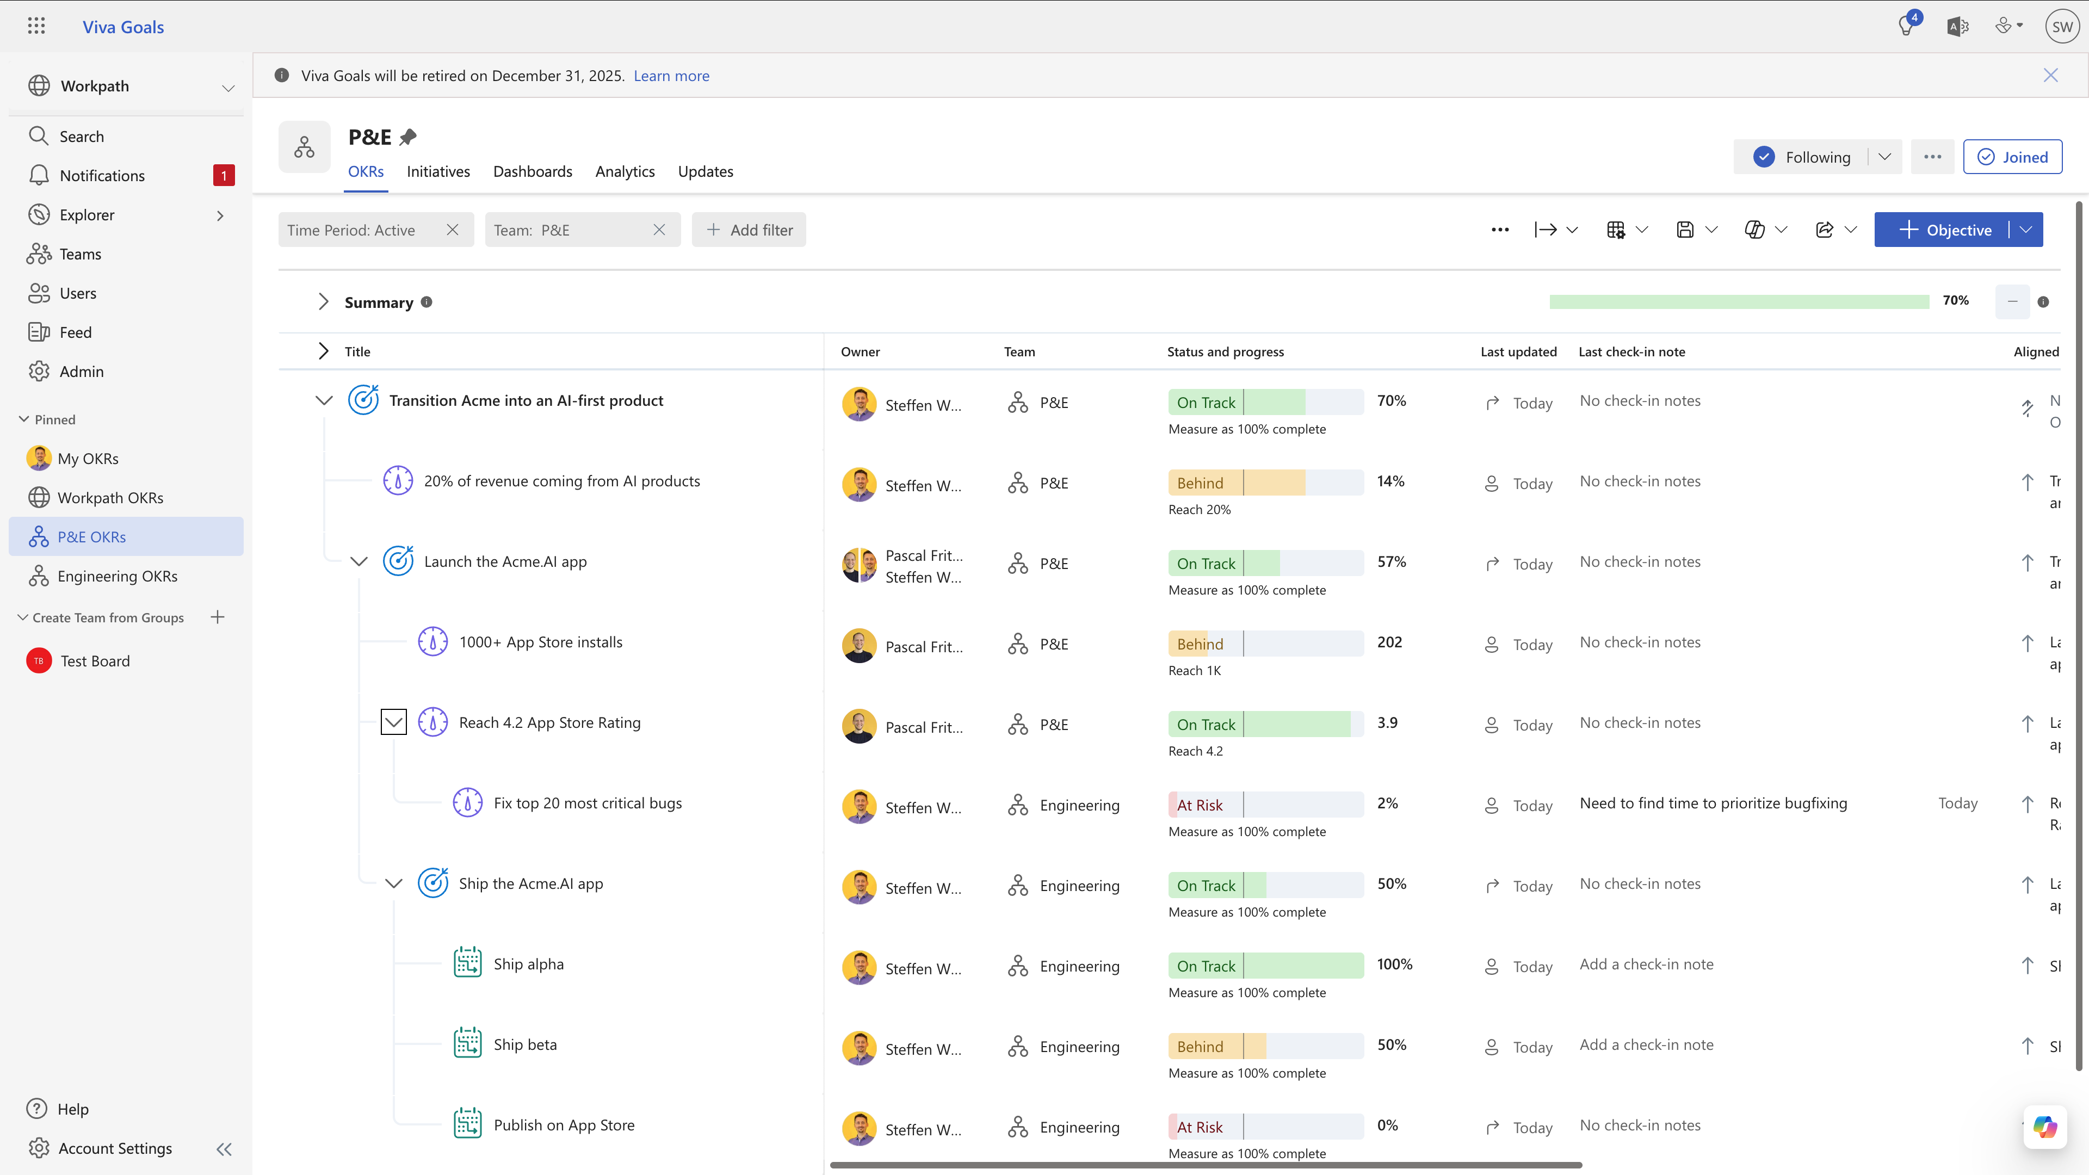The width and height of the screenshot is (2089, 1175).
Task: Switch to the Initiatives tab
Action: pyautogui.click(x=438, y=171)
